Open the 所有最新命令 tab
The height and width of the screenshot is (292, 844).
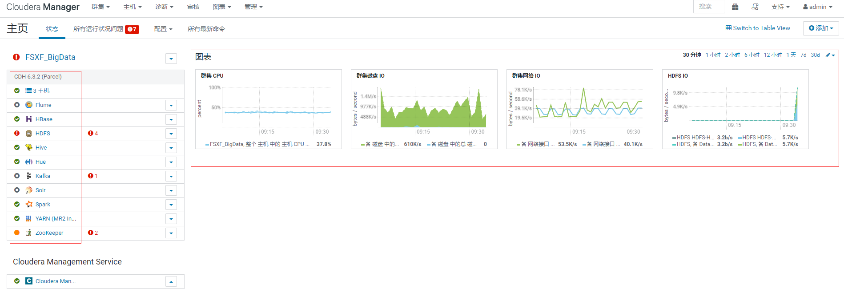206,29
